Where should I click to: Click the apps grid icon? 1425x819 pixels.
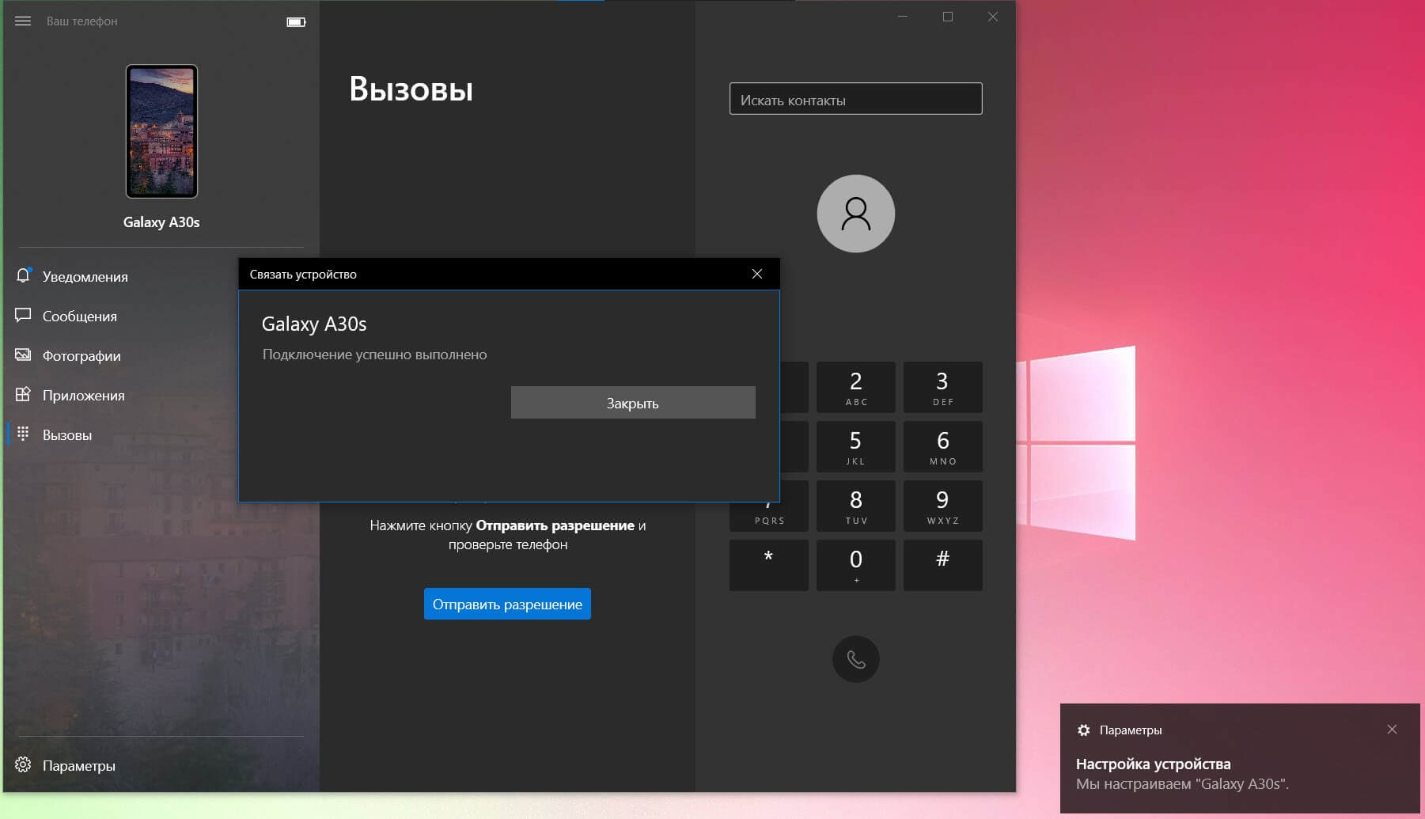(23, 394)
